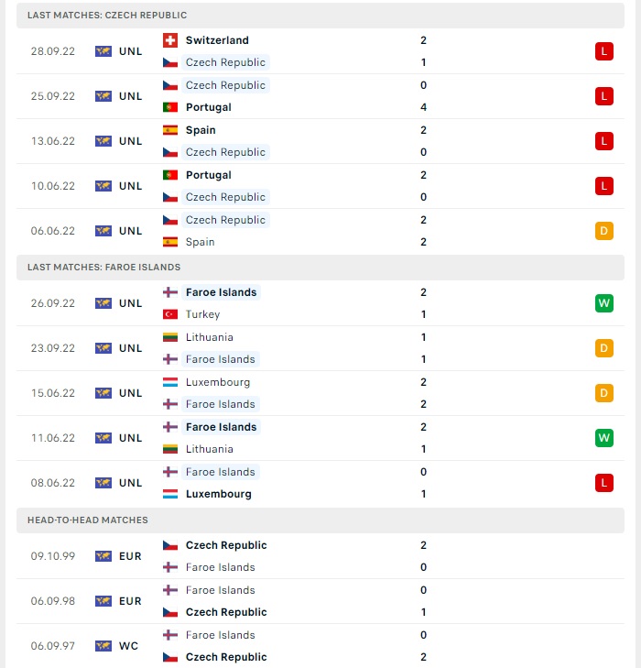Click the draw badge for the 06.06.22 match
This screenshot has width=641, height=668.
[x=604, y=231]
